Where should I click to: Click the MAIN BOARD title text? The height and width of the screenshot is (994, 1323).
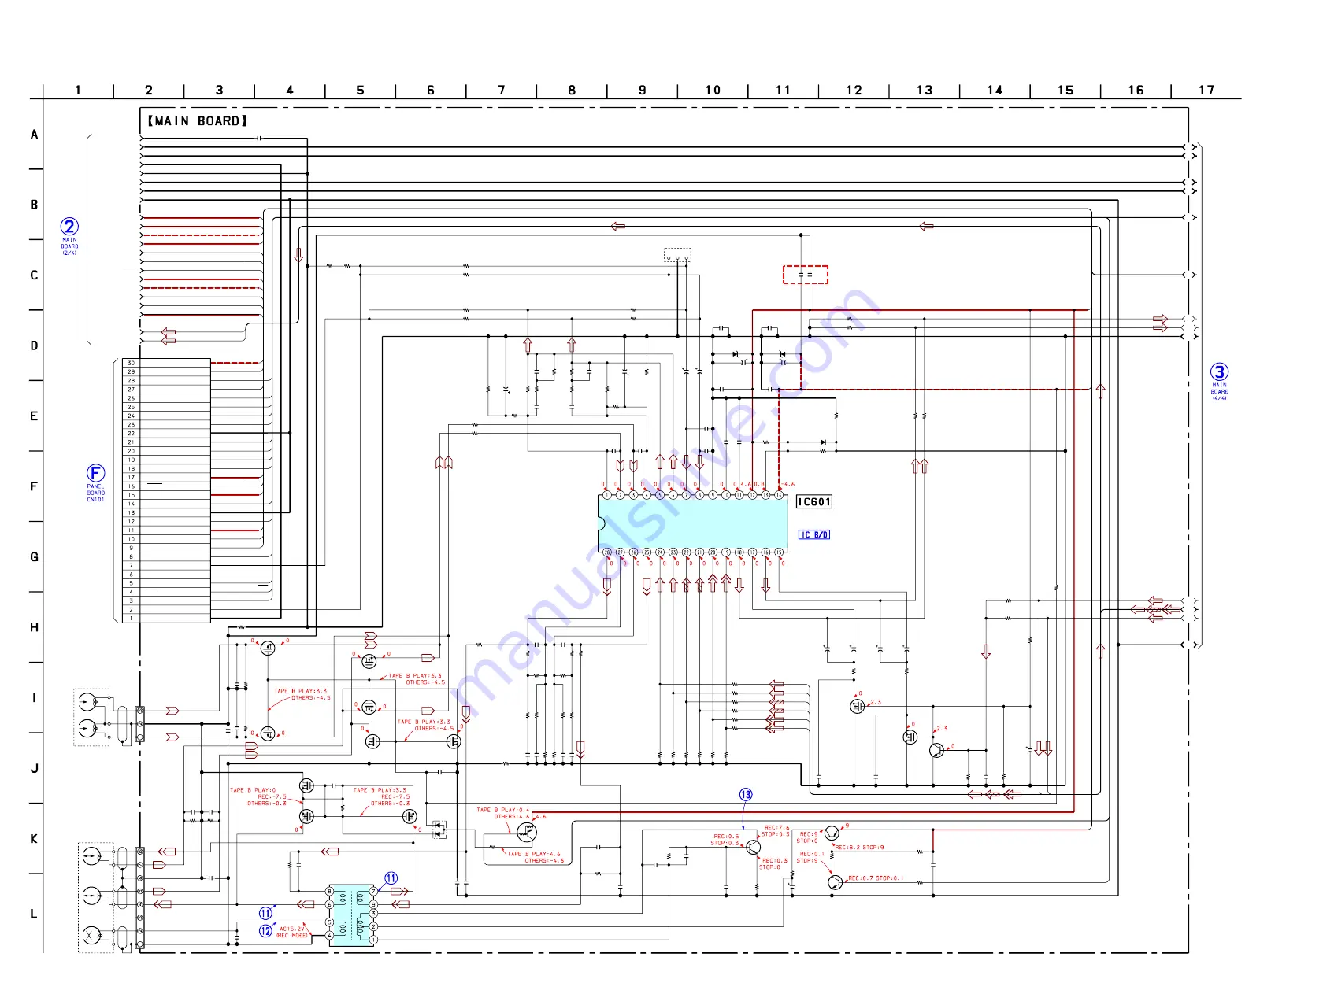coord(198,120)
